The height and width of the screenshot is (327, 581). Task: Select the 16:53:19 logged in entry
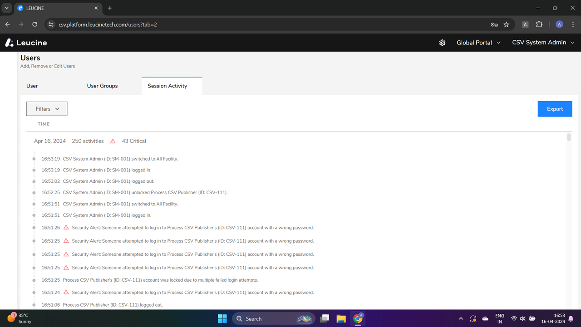tap(96, 170)
